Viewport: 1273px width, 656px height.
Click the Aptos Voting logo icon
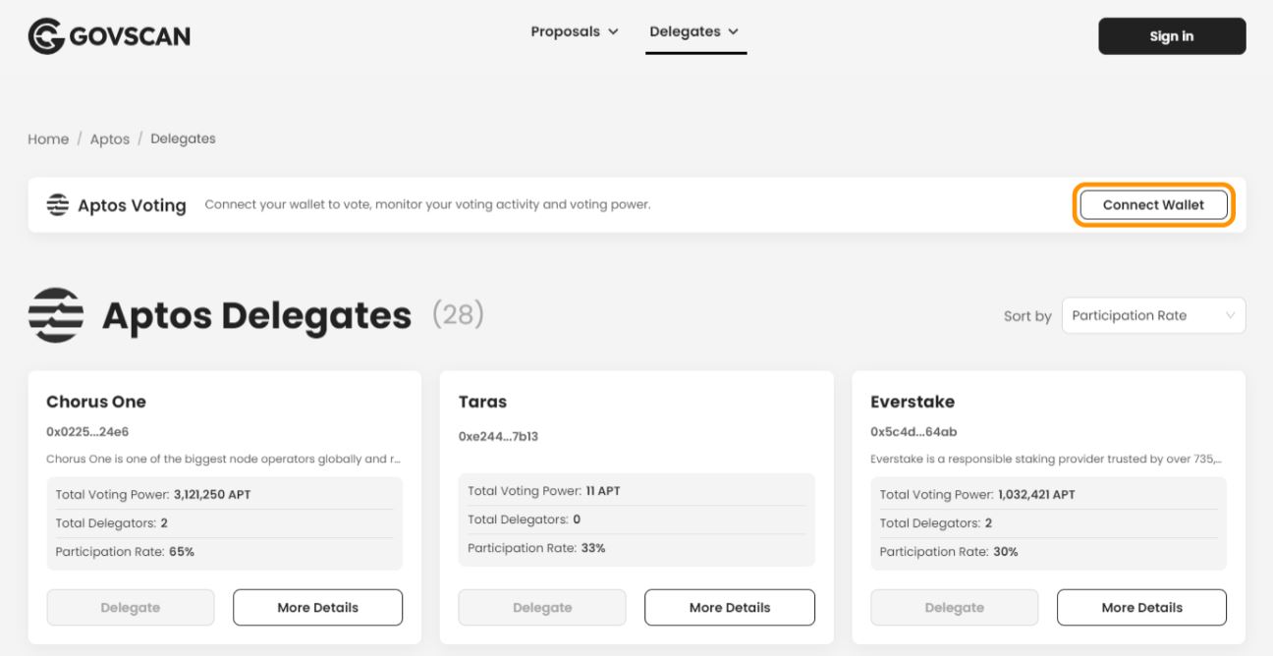[58, 205]
